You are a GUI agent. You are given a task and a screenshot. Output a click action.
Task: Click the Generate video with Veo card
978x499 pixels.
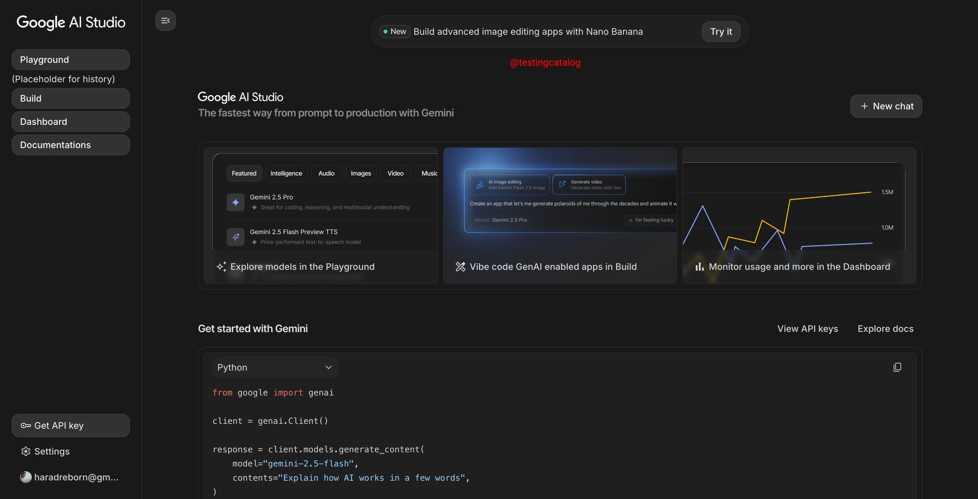pos(589,185)
